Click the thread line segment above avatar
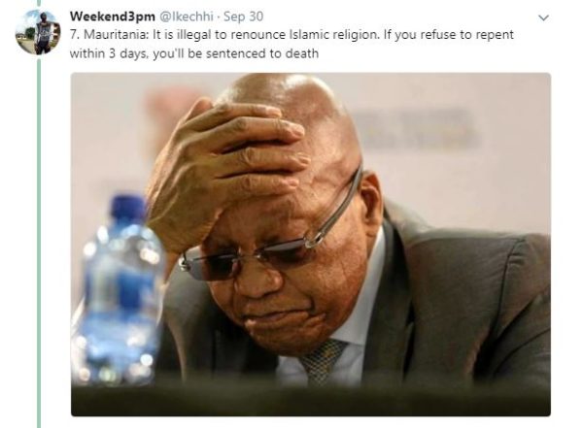The image size is (583, 428). (39, 3)
